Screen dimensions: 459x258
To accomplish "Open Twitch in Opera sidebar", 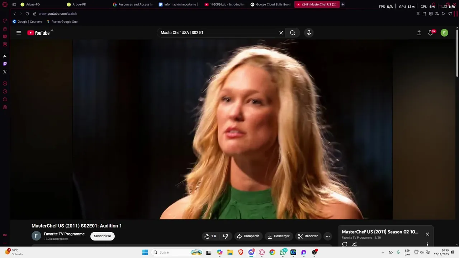I will (5, 64).
